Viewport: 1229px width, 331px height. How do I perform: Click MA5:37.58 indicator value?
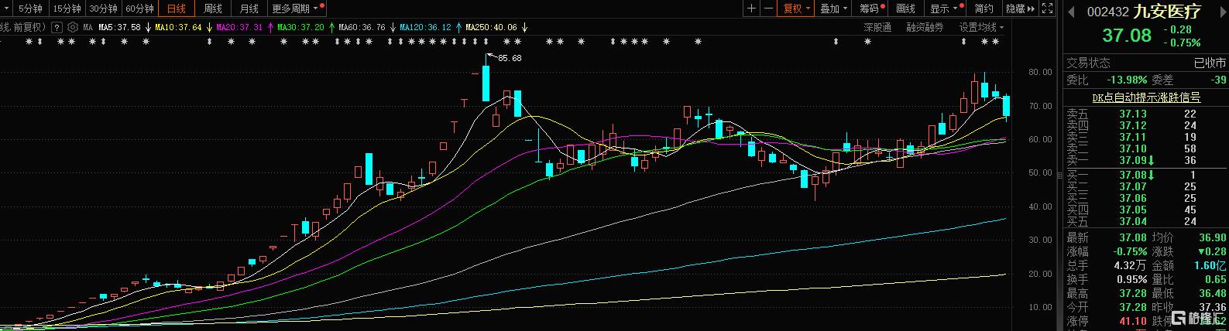[119, 27]
